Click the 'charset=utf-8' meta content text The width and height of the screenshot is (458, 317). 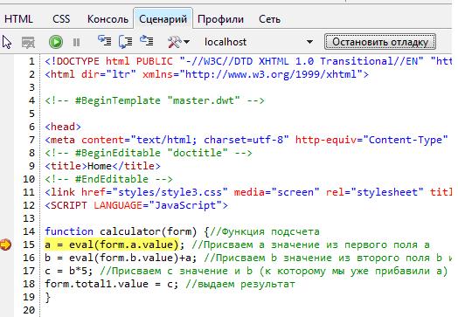pos(243,140)
